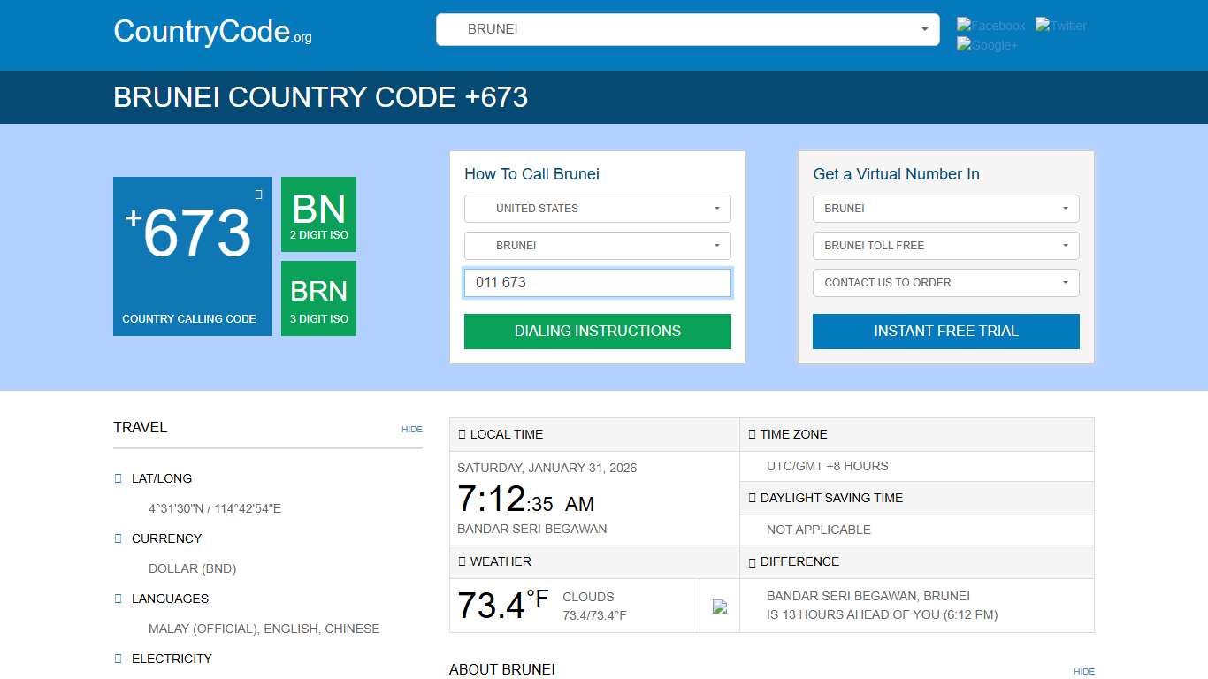
Task: Hide the TRAVEL section
Action: tap(411, 429)
